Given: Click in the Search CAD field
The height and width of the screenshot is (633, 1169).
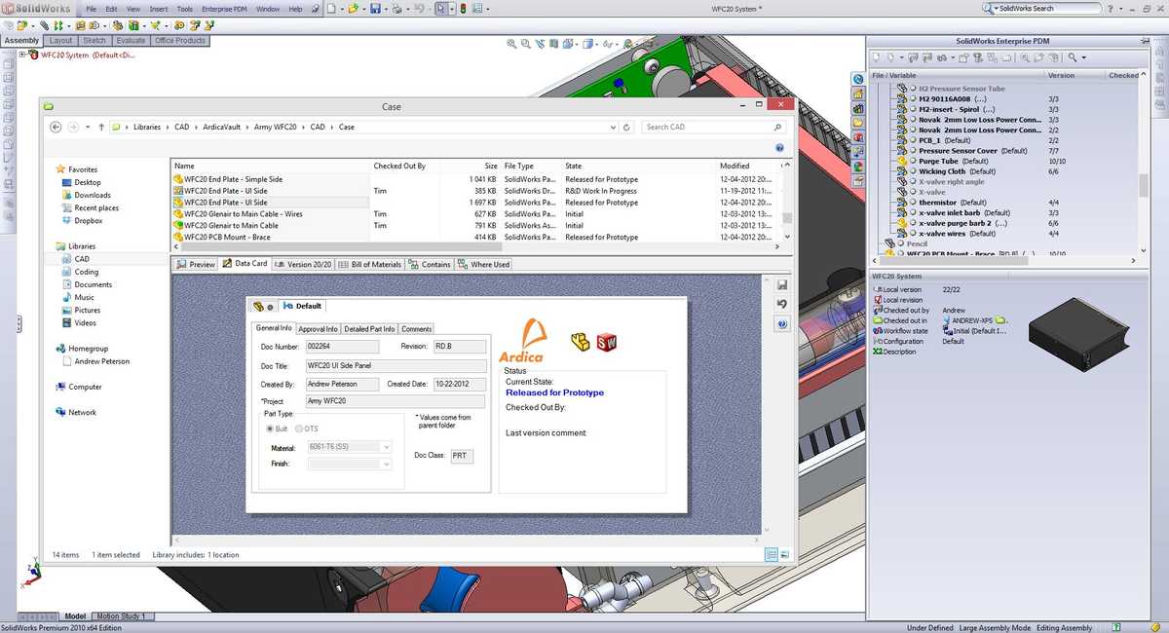Looking at the screenshot, I should point(713,127).
